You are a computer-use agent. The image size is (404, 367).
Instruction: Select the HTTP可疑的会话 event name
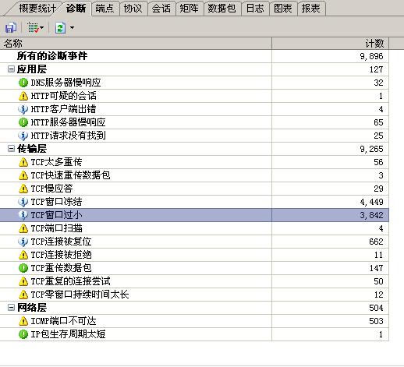point(63,96)
